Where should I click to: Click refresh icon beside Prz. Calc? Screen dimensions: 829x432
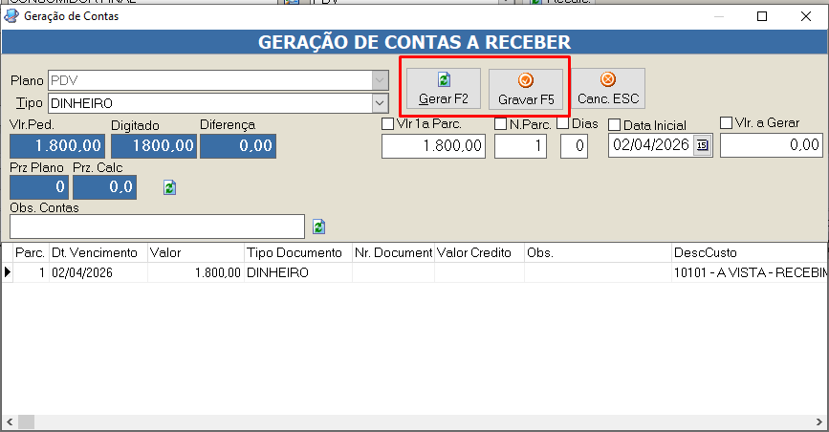click(x=169, y=187)
